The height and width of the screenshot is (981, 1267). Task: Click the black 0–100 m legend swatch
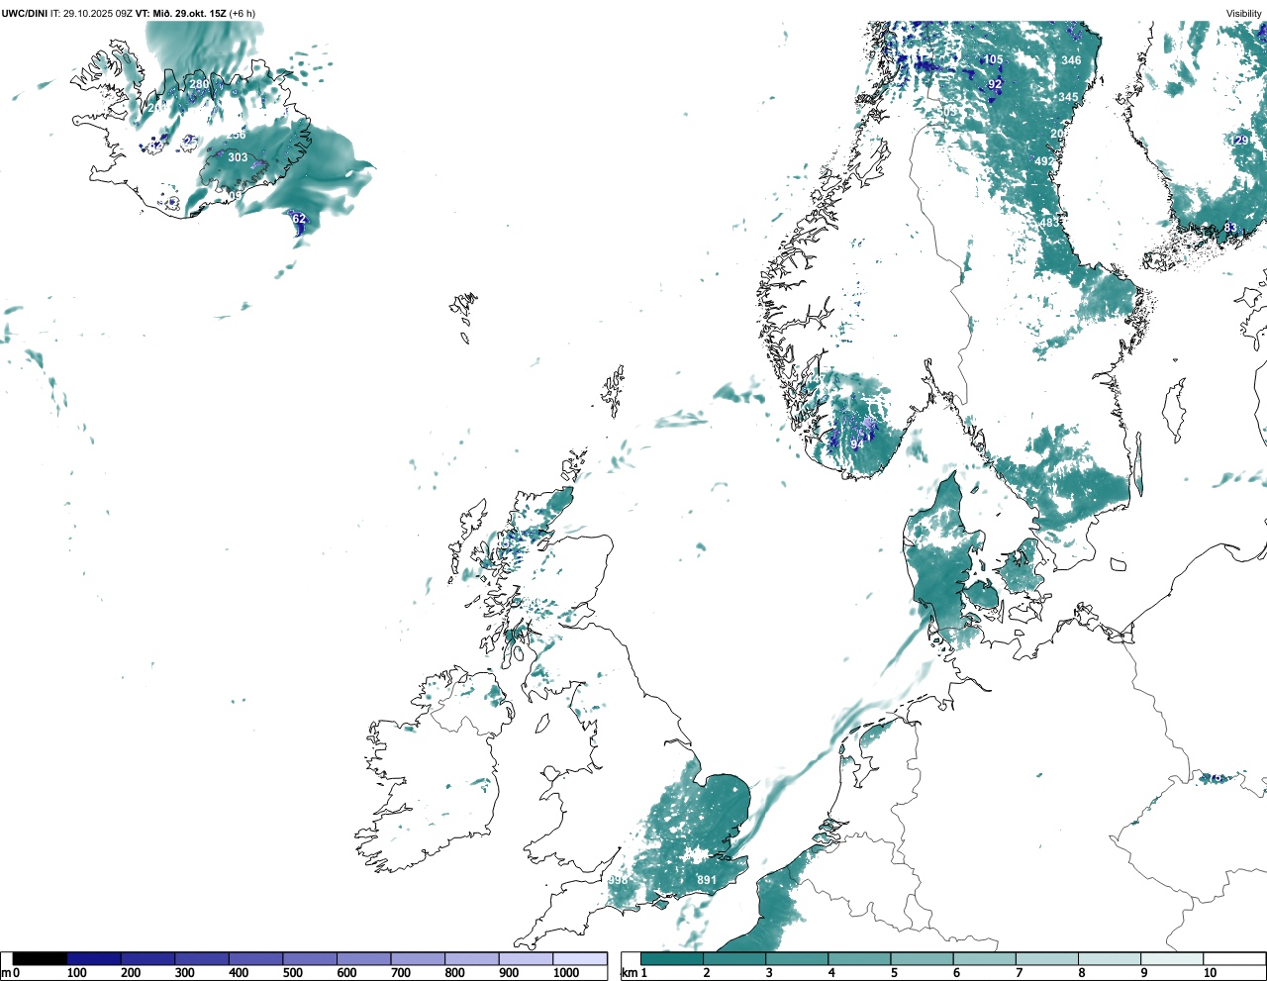[x=40, y=958]
